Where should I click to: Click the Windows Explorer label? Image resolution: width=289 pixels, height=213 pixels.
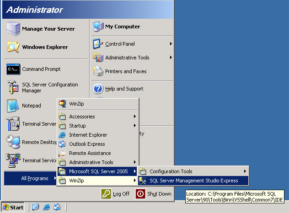coord(45,47)
